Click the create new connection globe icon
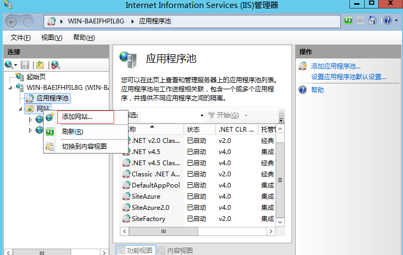This screenshot has width=403, height=255. click(x=9, y=65)
